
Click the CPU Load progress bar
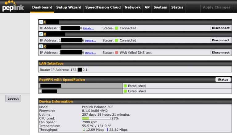[x=96, y=118]
